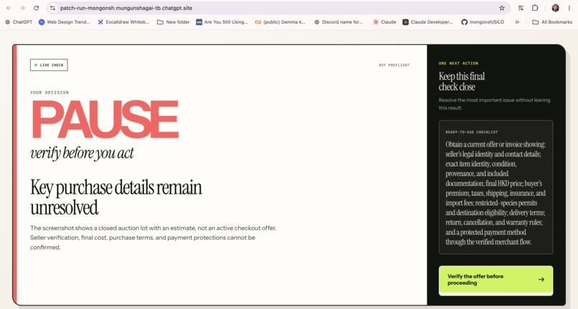Screen dimensions: 578x309
Task: Open the Claude bookmark
Action: [x=384, y=22]
